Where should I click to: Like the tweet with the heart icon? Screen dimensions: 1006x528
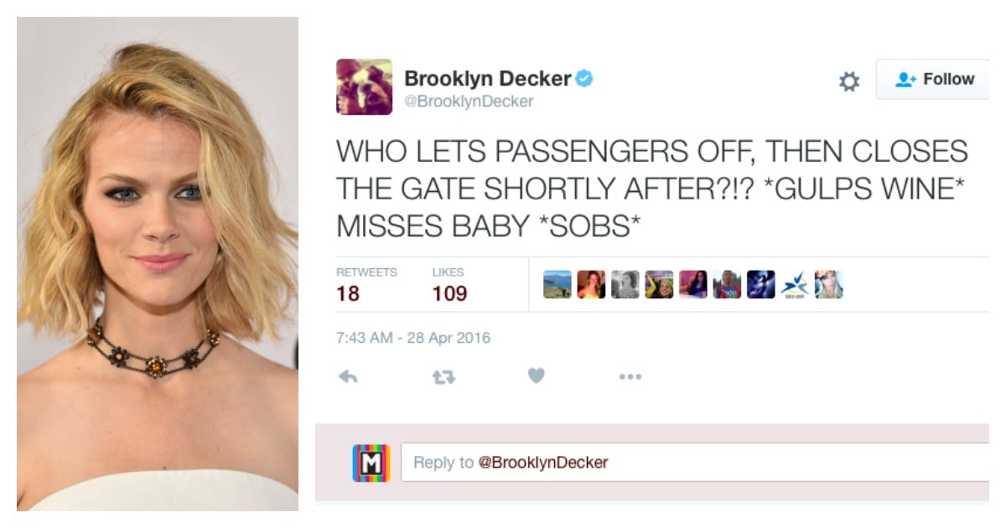point(537,376)
